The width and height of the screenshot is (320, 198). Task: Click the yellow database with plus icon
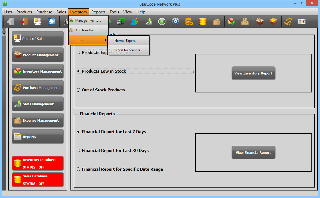[189, 21]
